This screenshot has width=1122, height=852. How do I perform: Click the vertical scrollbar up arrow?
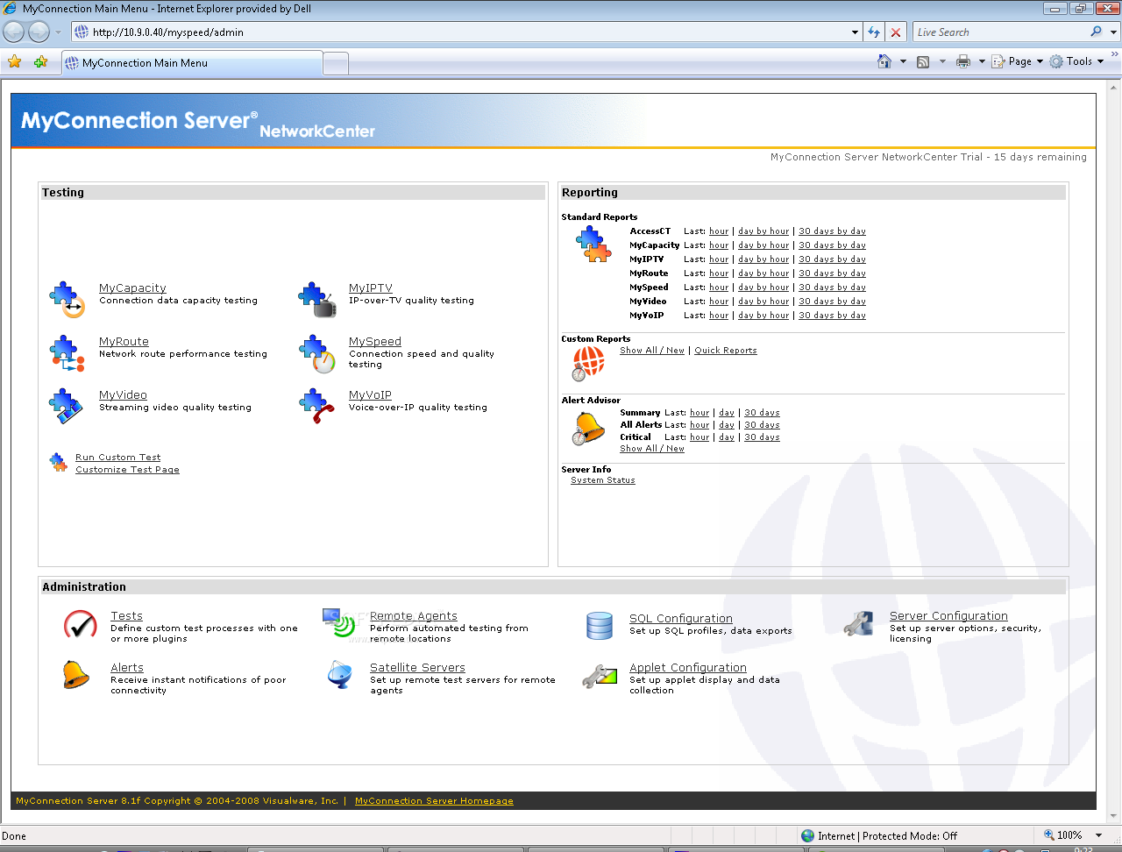coord(1115,87)
